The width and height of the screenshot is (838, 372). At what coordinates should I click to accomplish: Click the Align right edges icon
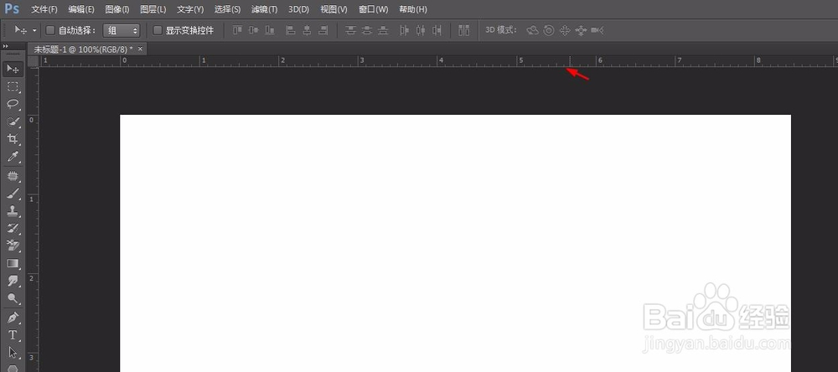coord(323,30)
